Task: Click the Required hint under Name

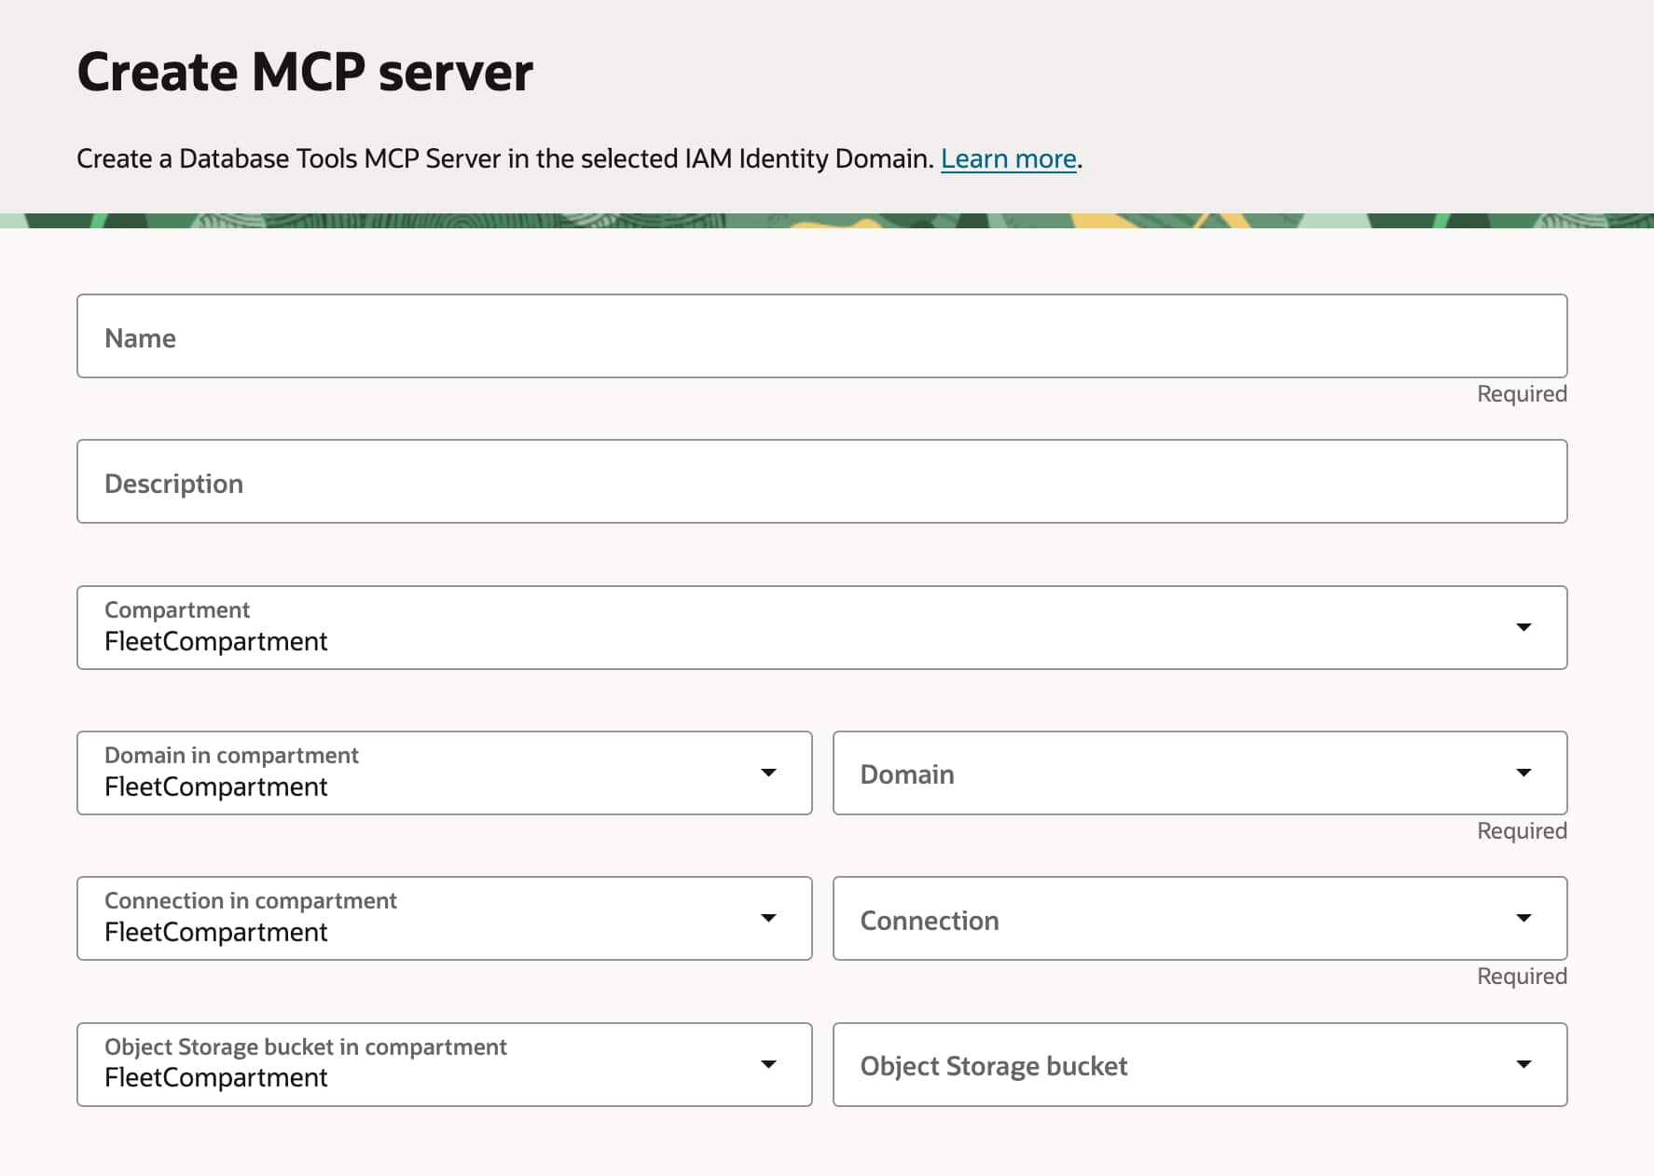Action: [x=1522, y=394]
